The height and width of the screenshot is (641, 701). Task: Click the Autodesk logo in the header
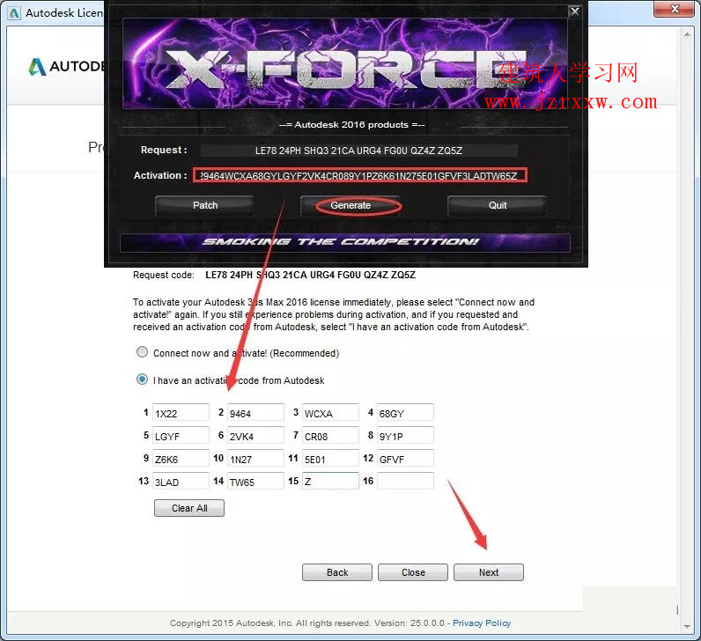pos(66,67)
